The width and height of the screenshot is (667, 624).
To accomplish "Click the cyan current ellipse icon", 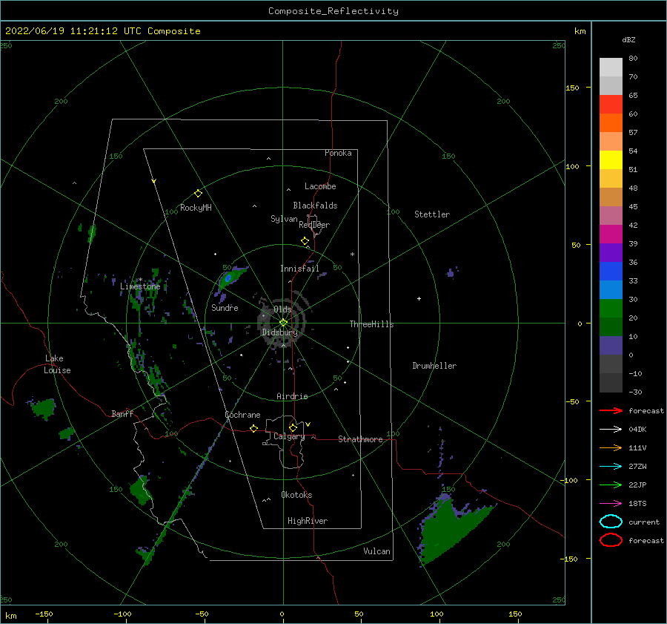I will click(x=611, y=522).
